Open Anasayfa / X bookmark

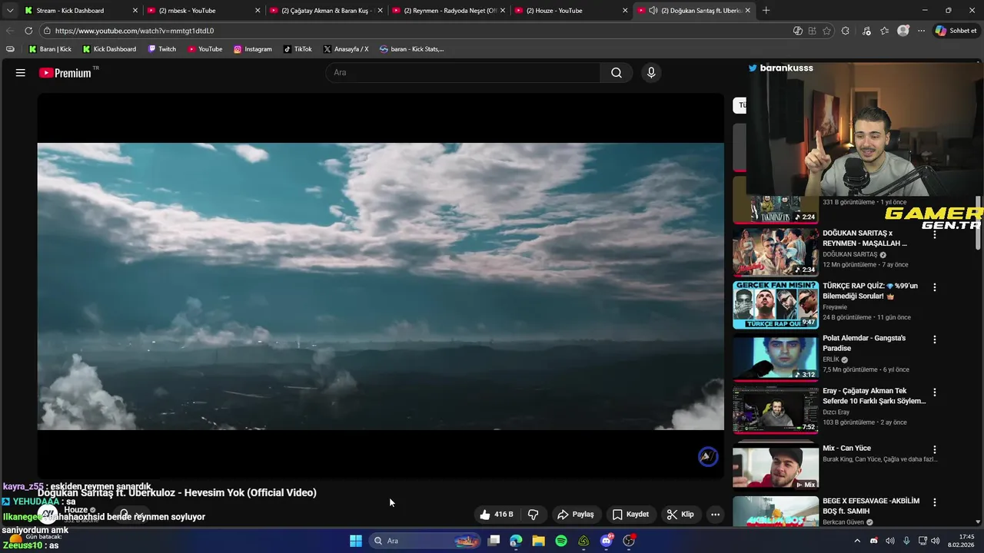346,49
